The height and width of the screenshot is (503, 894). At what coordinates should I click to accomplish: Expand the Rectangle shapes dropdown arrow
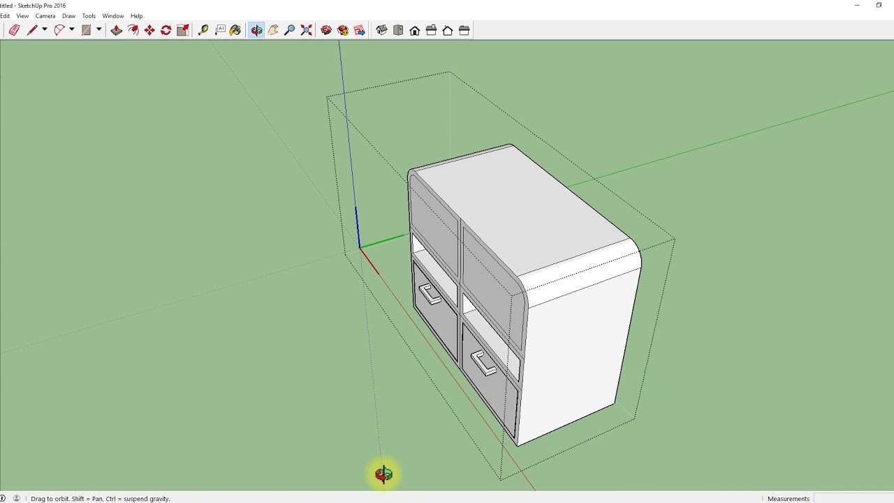[98, 30]
